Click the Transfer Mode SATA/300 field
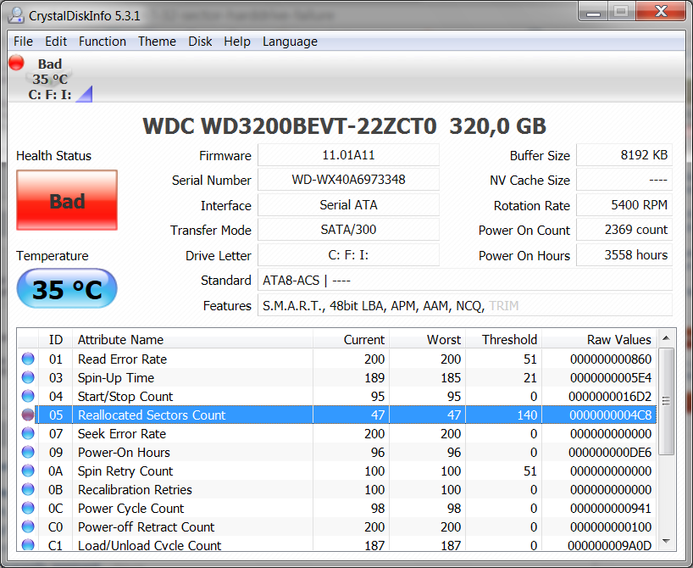The width and height of the screenshot is (693, 568). pos(348,230)
